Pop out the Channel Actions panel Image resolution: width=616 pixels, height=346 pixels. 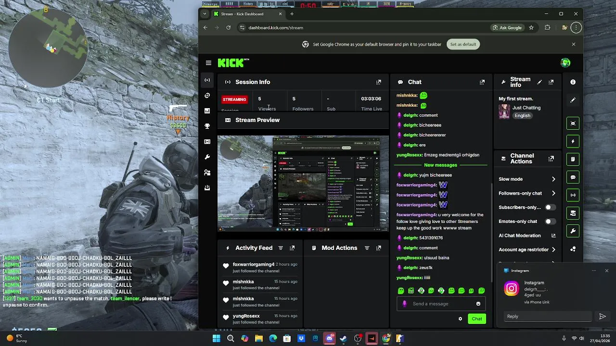[x=551, y=159]
